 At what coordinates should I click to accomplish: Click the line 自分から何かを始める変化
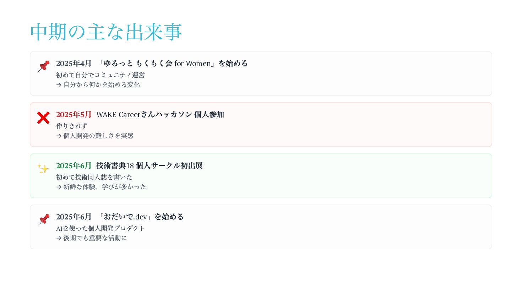pos(98,85)
